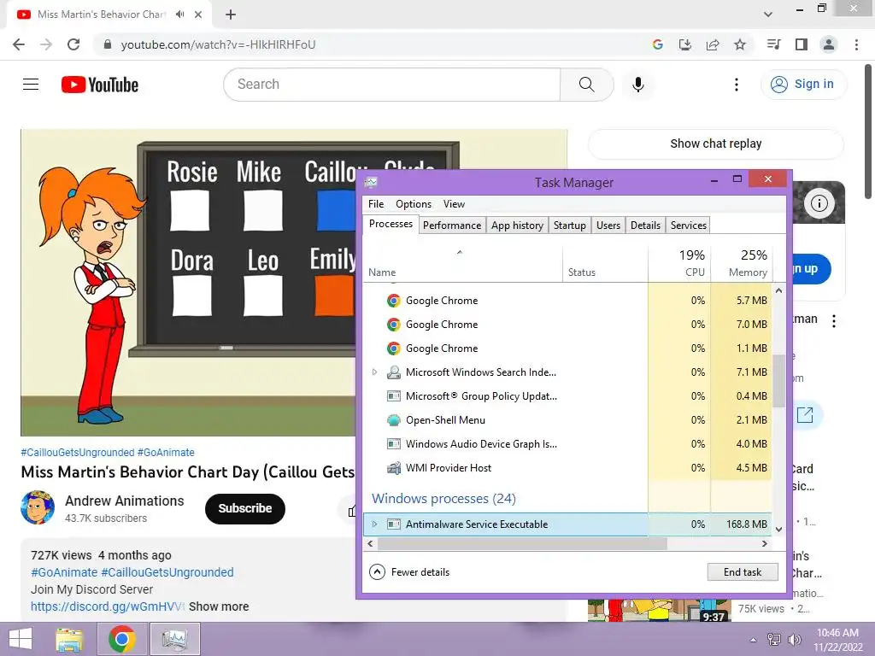Collapse Task Manager with Fewer details

tap(409, 571)
